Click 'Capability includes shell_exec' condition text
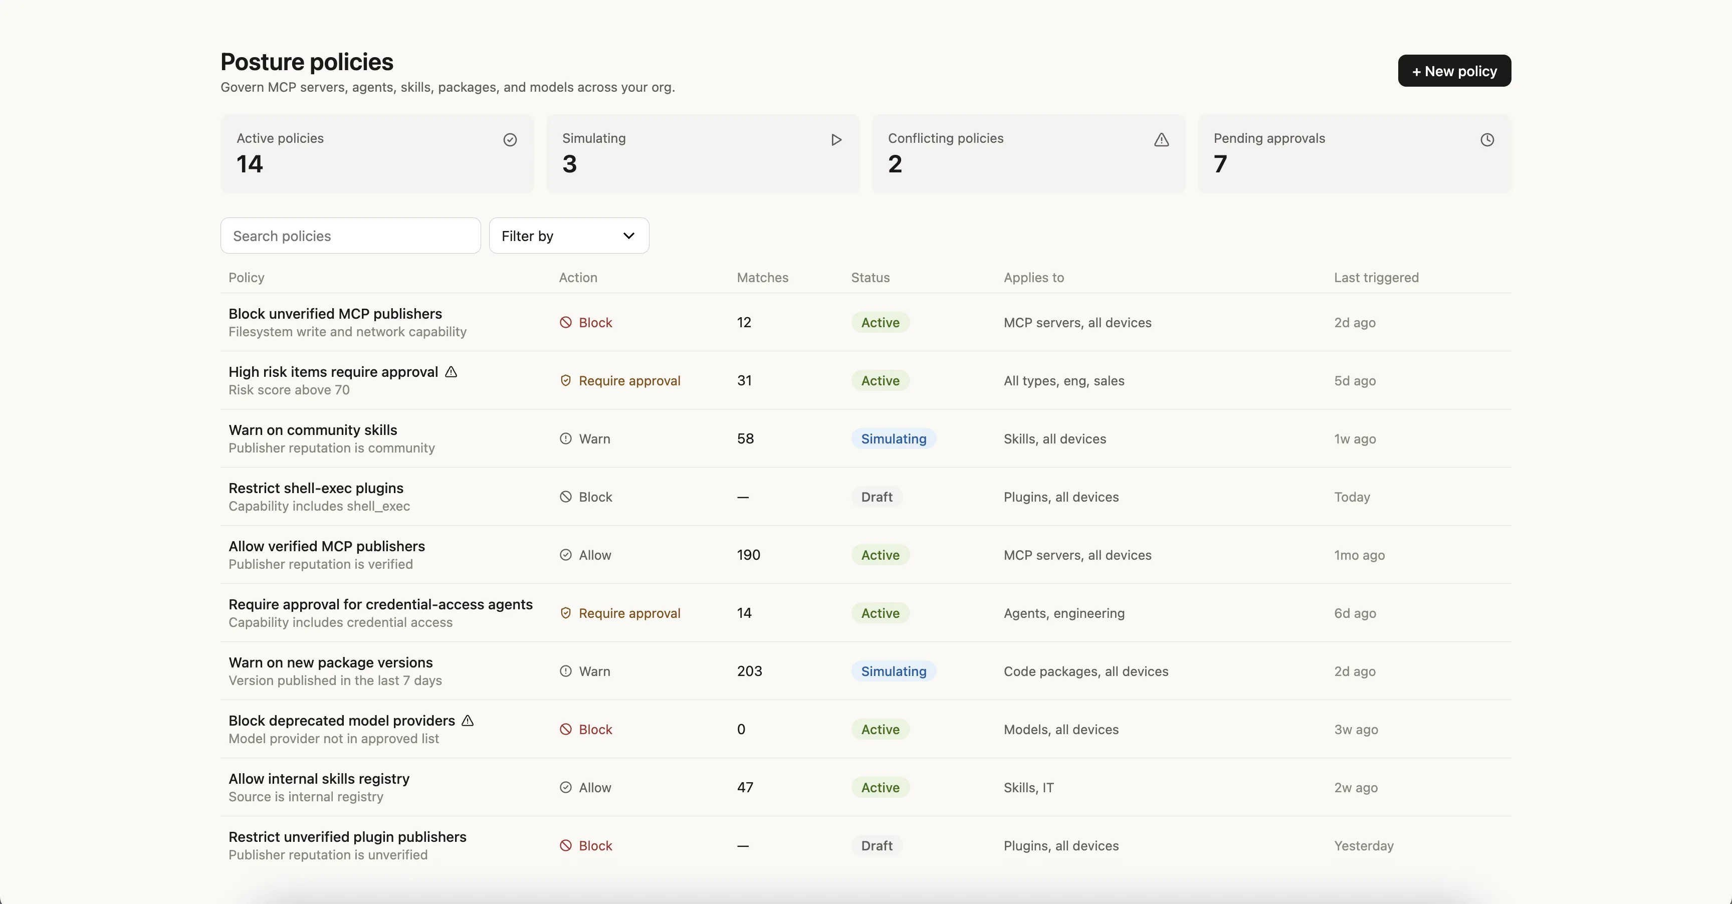The height and width of the screenshot is (904, 1732). [319, 506]
